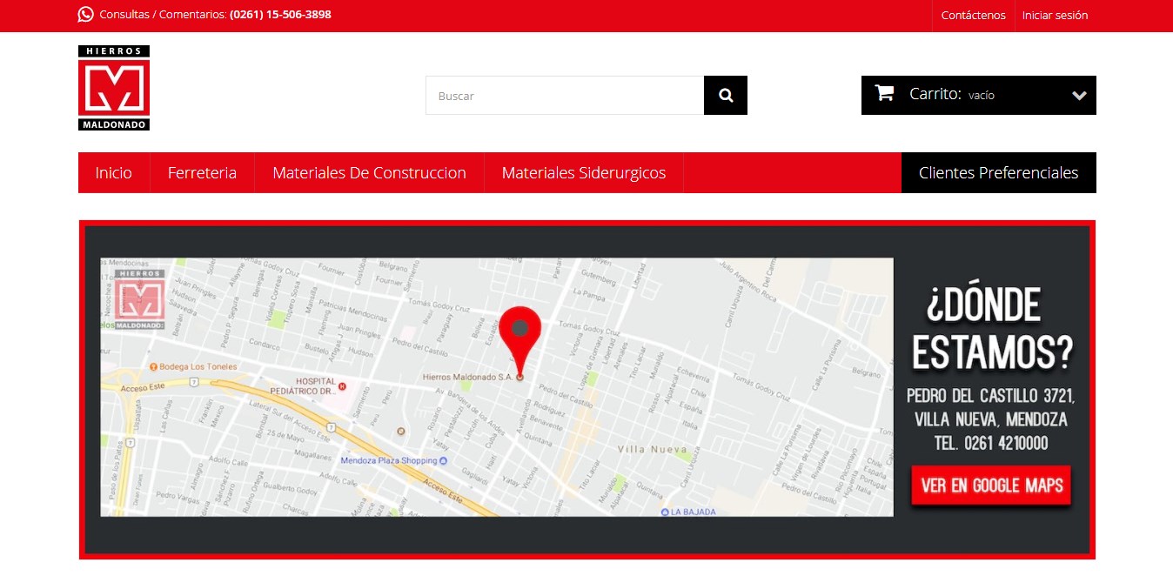The height and width of the screenshot is (576, 1173).
Task: Focus the Buscar search field
Action: coord(565,96)
